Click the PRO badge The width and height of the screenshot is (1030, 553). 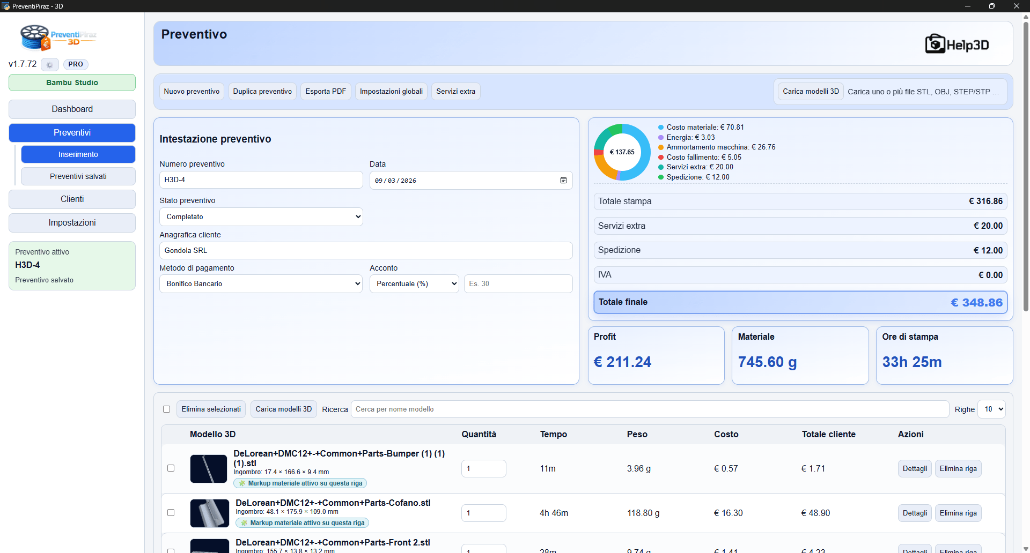tap(76, 64)
